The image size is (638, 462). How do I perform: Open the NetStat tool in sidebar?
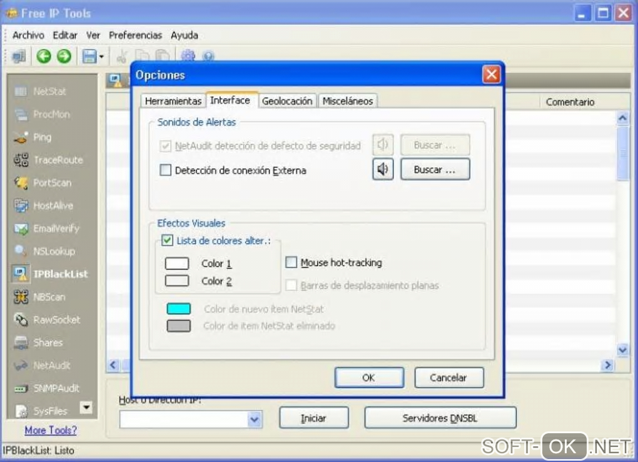click(x=41, y=91)
